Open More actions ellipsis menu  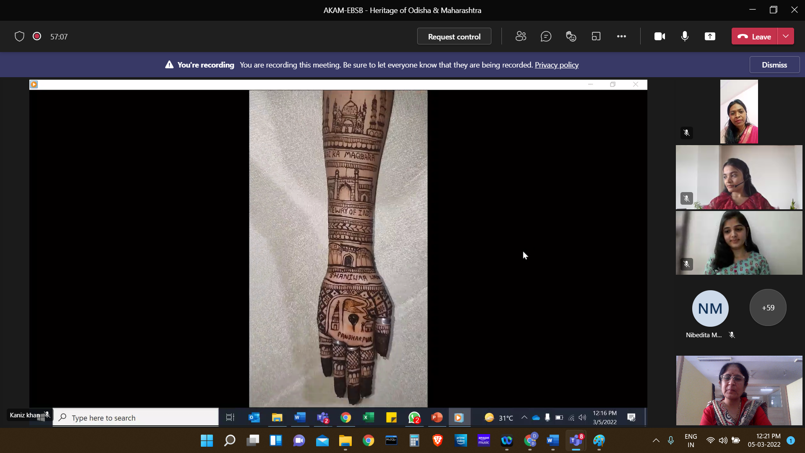pyautogui.click(x=621, y=36)
